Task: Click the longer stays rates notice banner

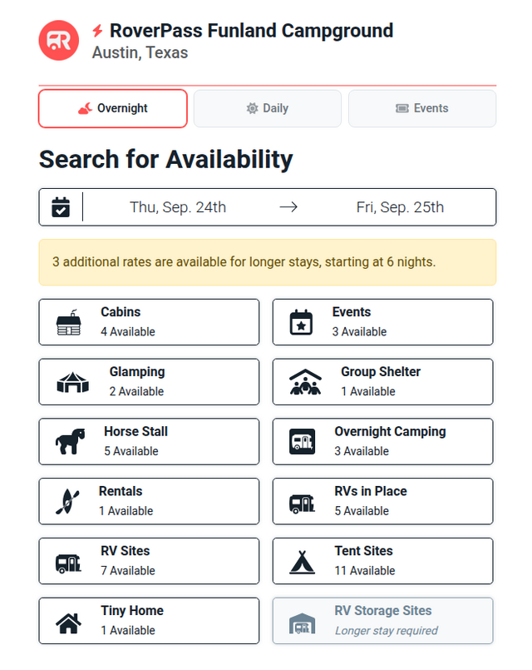Action: pyautogui.click(x=268, y=262)
